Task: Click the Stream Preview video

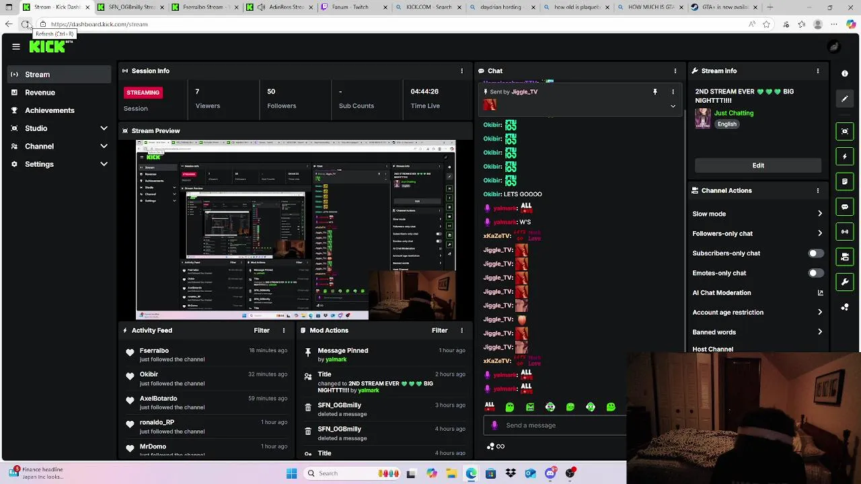Action: (296, 230)
